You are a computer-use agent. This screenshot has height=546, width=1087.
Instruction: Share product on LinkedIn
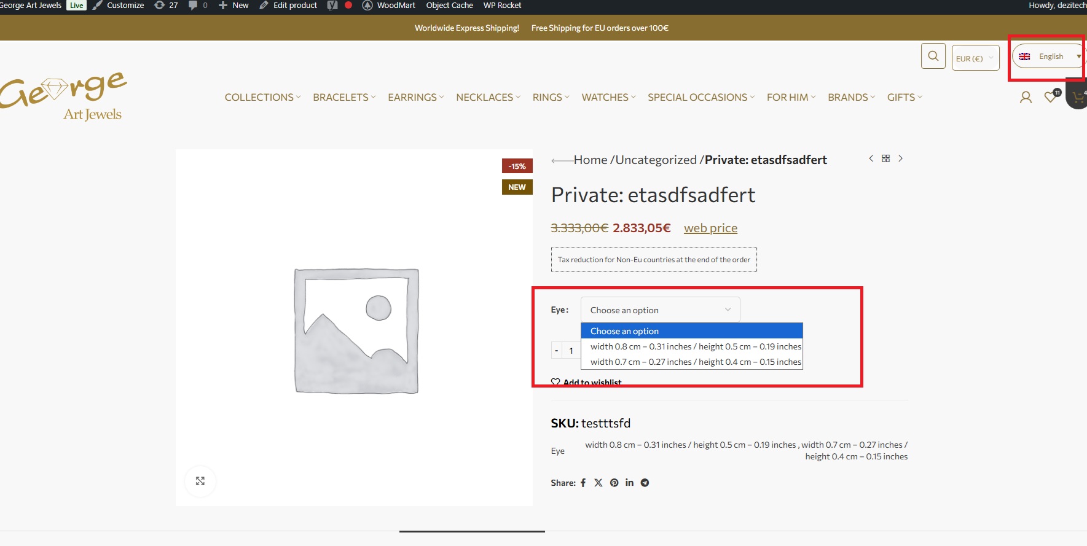coord(629,483)
